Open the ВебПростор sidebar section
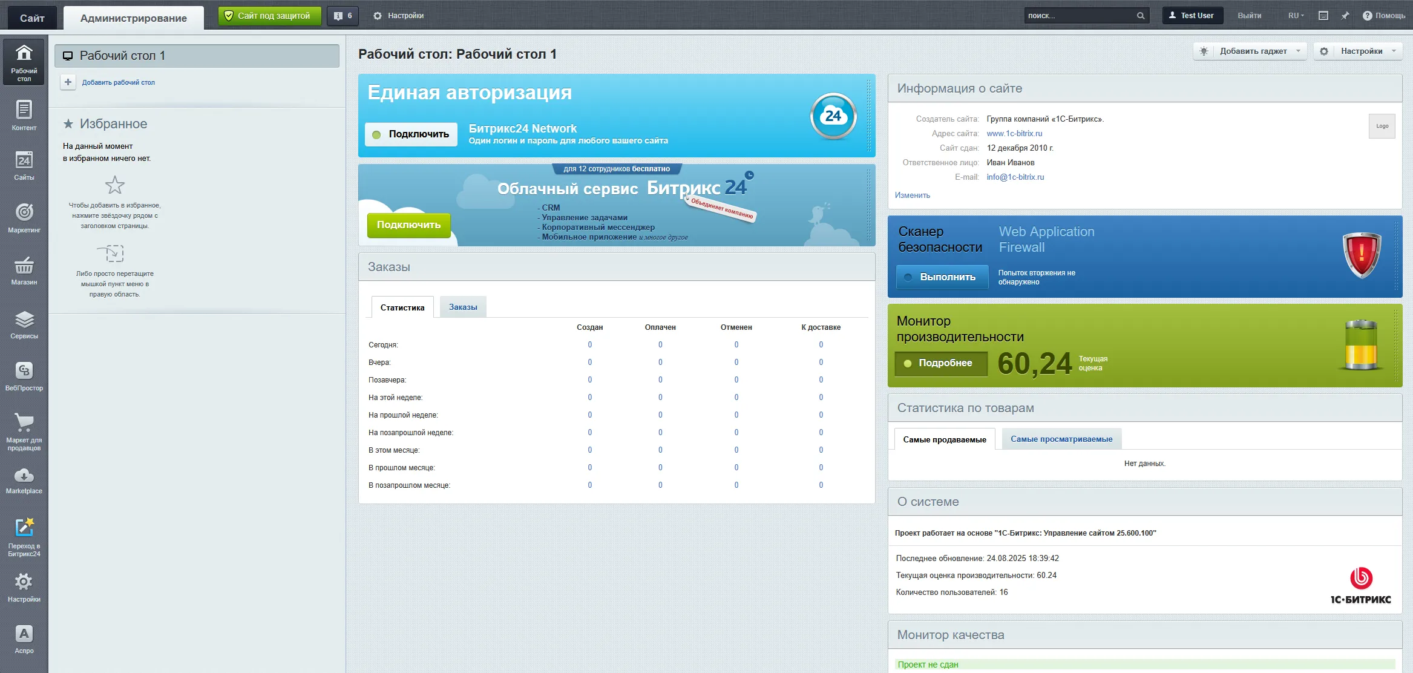Viewport: 1413px width, 673px height. tap(24, 376)
